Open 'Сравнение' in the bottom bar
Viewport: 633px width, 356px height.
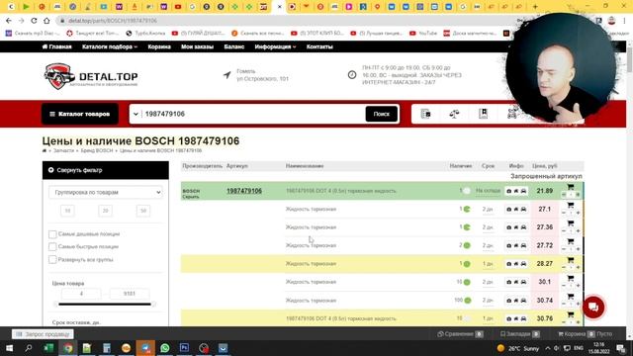click(x=460, y=334)
